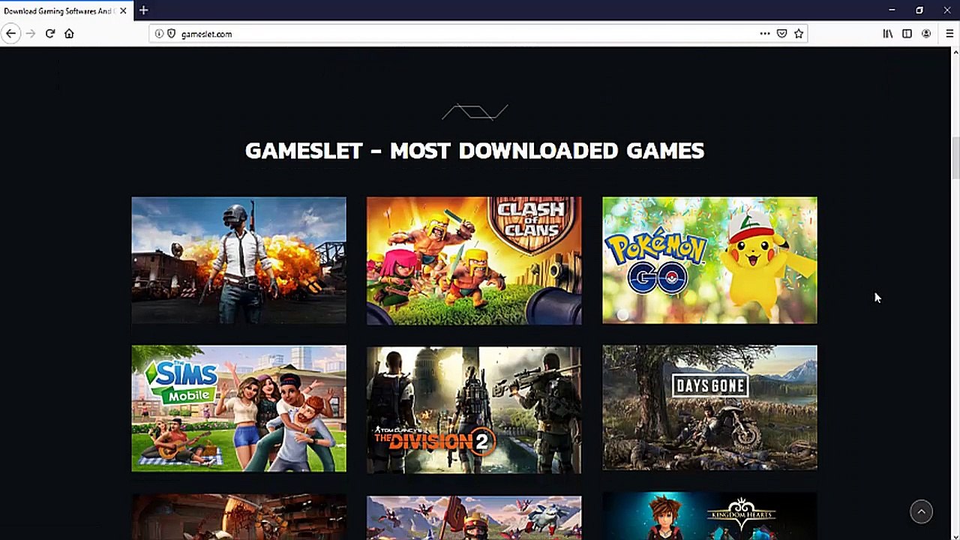Open the Firefox hamburger menu
The width and height of the screenshot is (960, 540).
pyautogui.click(x=949, y=34)
